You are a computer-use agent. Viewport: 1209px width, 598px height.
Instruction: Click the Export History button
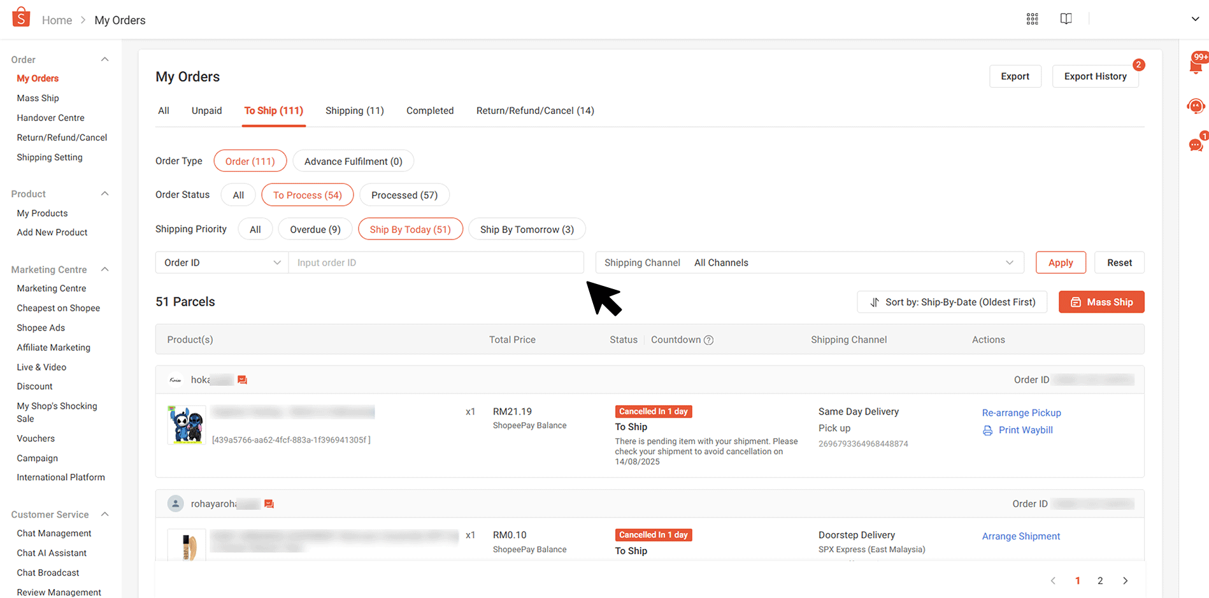1096,76
